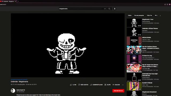Like the video with thumbs up
171x96 pixels.
coord(73,85)
